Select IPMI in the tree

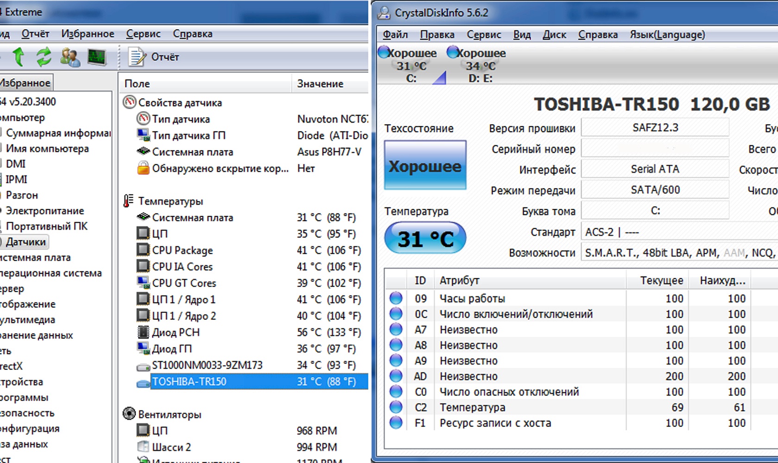tap(16, 179)
